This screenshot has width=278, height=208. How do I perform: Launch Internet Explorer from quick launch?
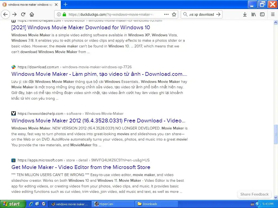coord(31,204)
